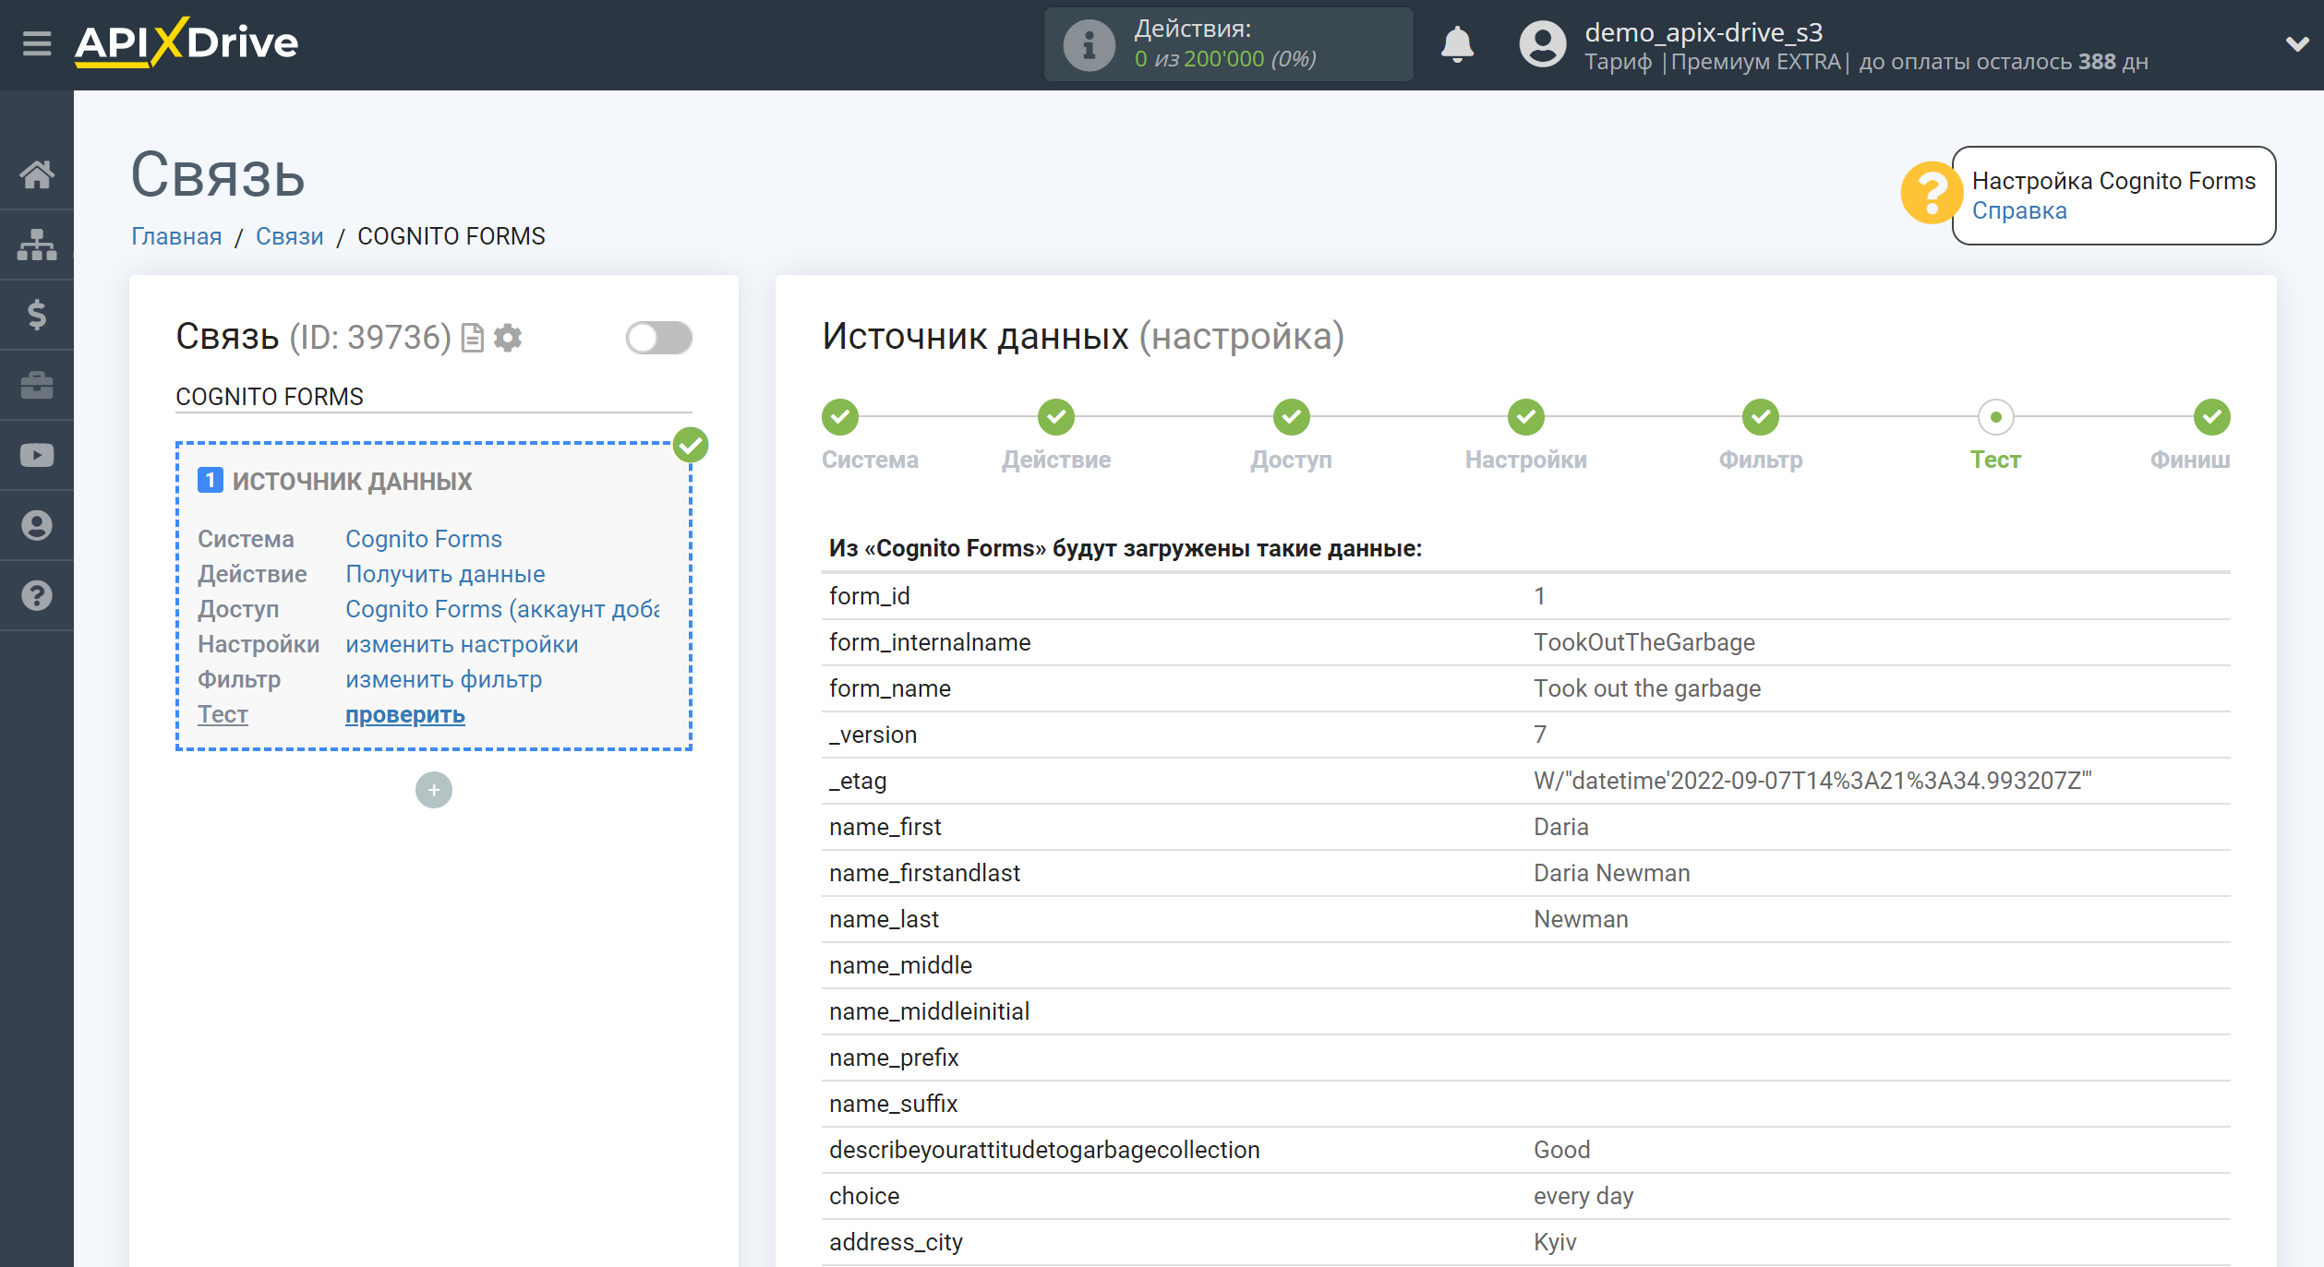
Task: Select the _etag datetime value
Action: pos(1812,781)
